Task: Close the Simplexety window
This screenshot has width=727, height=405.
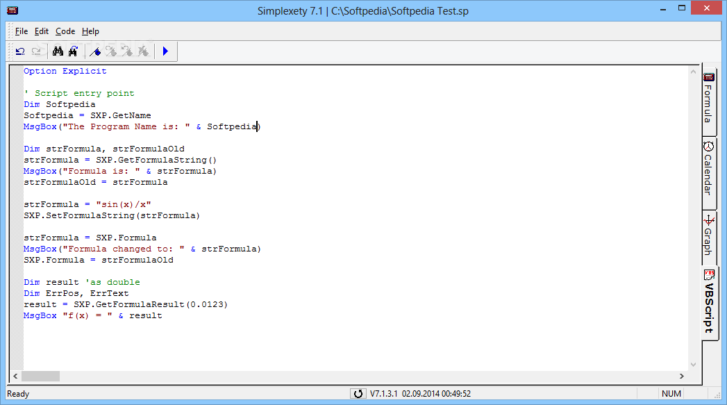Action: (707, 8)
